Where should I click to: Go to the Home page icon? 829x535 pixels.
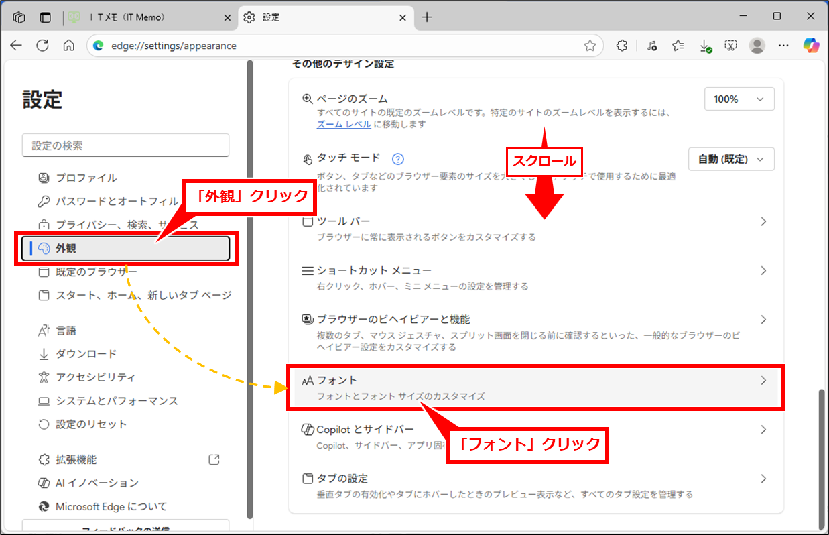(68, 46)
